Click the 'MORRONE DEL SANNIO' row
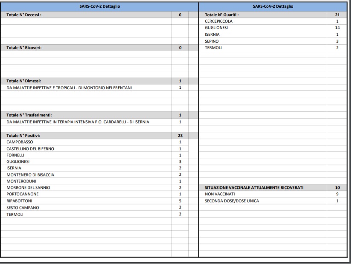The height and width of the screenshot is (264, 352). (95, 188)
